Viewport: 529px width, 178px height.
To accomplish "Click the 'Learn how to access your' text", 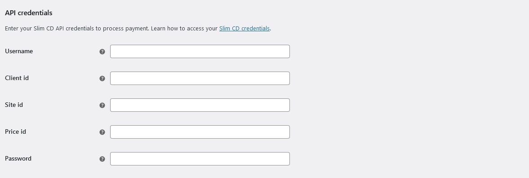I will (184, 29).
